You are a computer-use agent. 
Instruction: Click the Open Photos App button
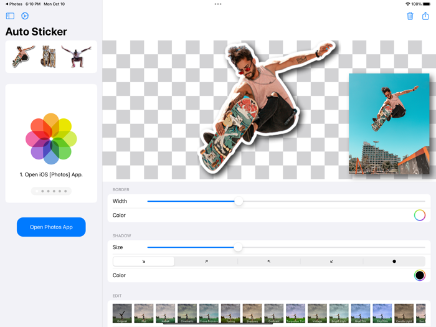(51, 227)
